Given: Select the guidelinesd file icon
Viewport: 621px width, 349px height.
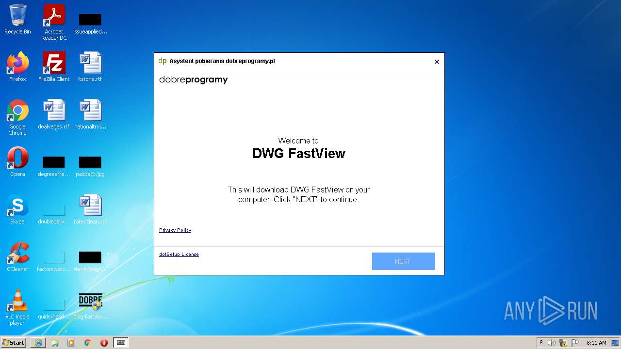Looking at the screenshot, I should point(54,309).
